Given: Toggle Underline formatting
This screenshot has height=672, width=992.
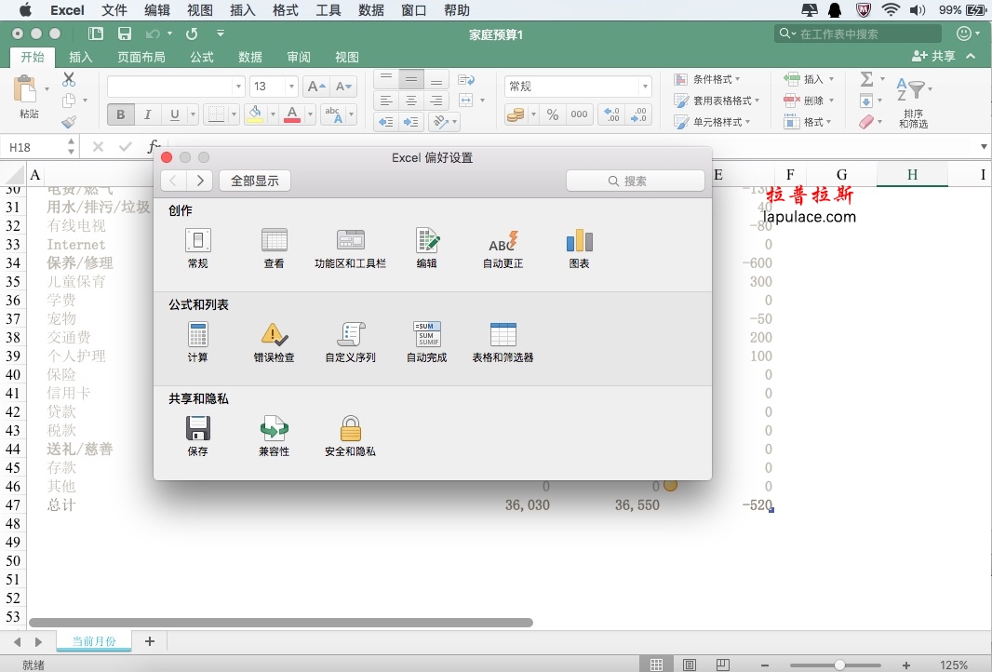Looking at the screenshot, I should coord(175,114).
